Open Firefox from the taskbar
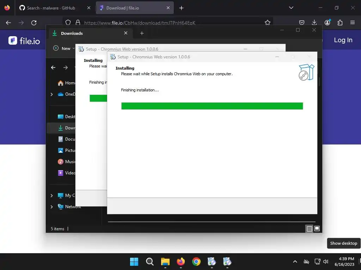This screenshot has width=361, height=270. pos(181,262)
